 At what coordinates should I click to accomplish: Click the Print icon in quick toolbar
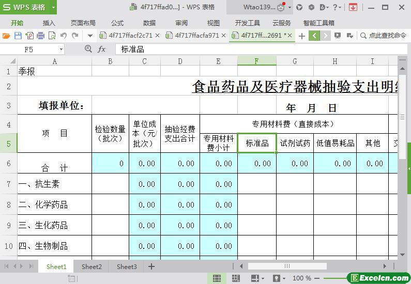click(x=40, y=36)
